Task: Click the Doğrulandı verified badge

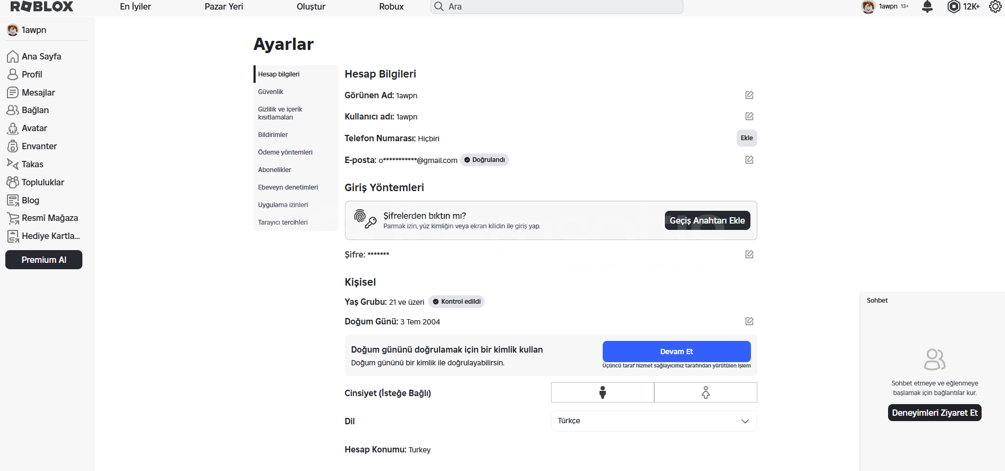Action: click(484, 160)
